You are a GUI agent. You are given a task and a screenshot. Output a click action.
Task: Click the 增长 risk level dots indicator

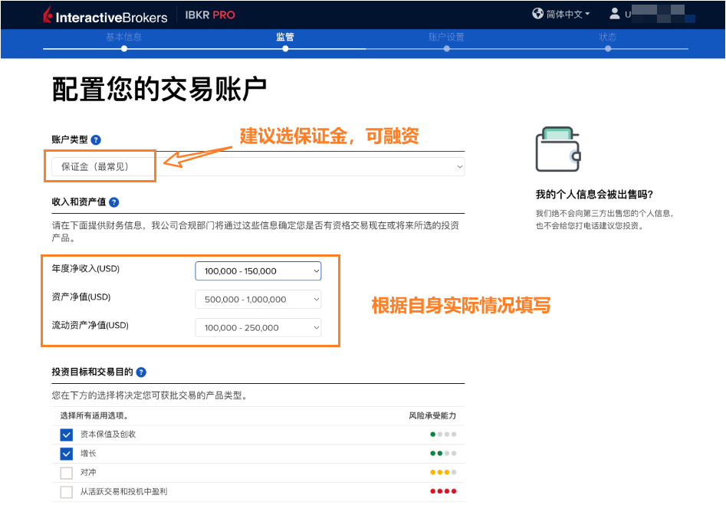443,454
